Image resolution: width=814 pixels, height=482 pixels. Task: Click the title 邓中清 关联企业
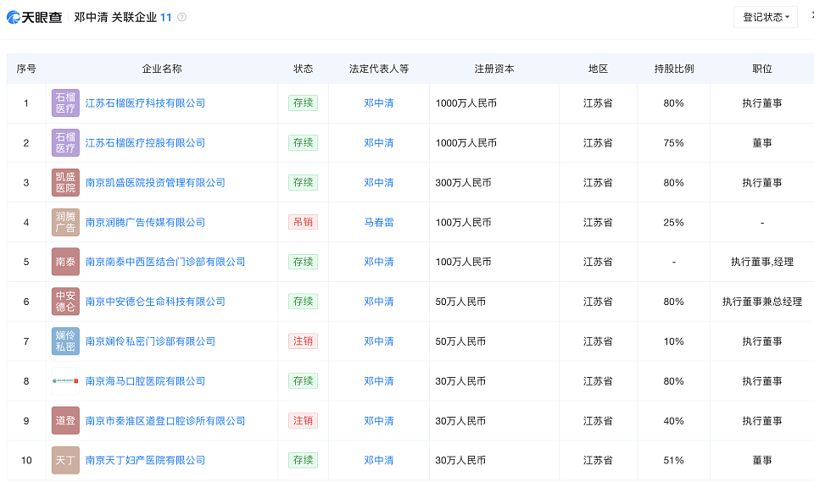(x=115, y=17)
